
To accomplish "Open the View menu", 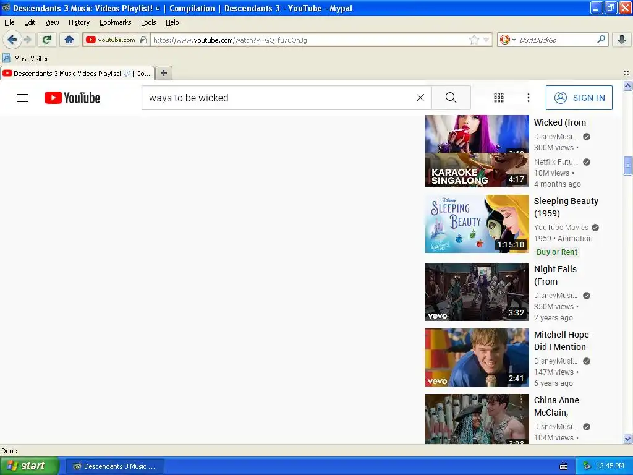I will 52,22.
